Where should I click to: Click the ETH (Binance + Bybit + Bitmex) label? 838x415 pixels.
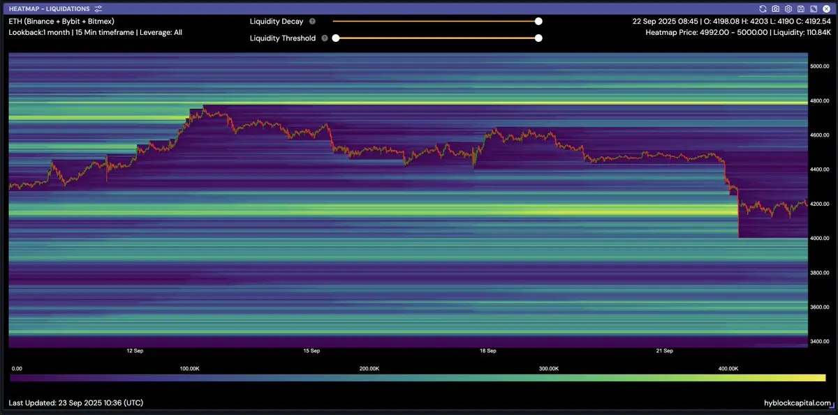click(61, 22)
